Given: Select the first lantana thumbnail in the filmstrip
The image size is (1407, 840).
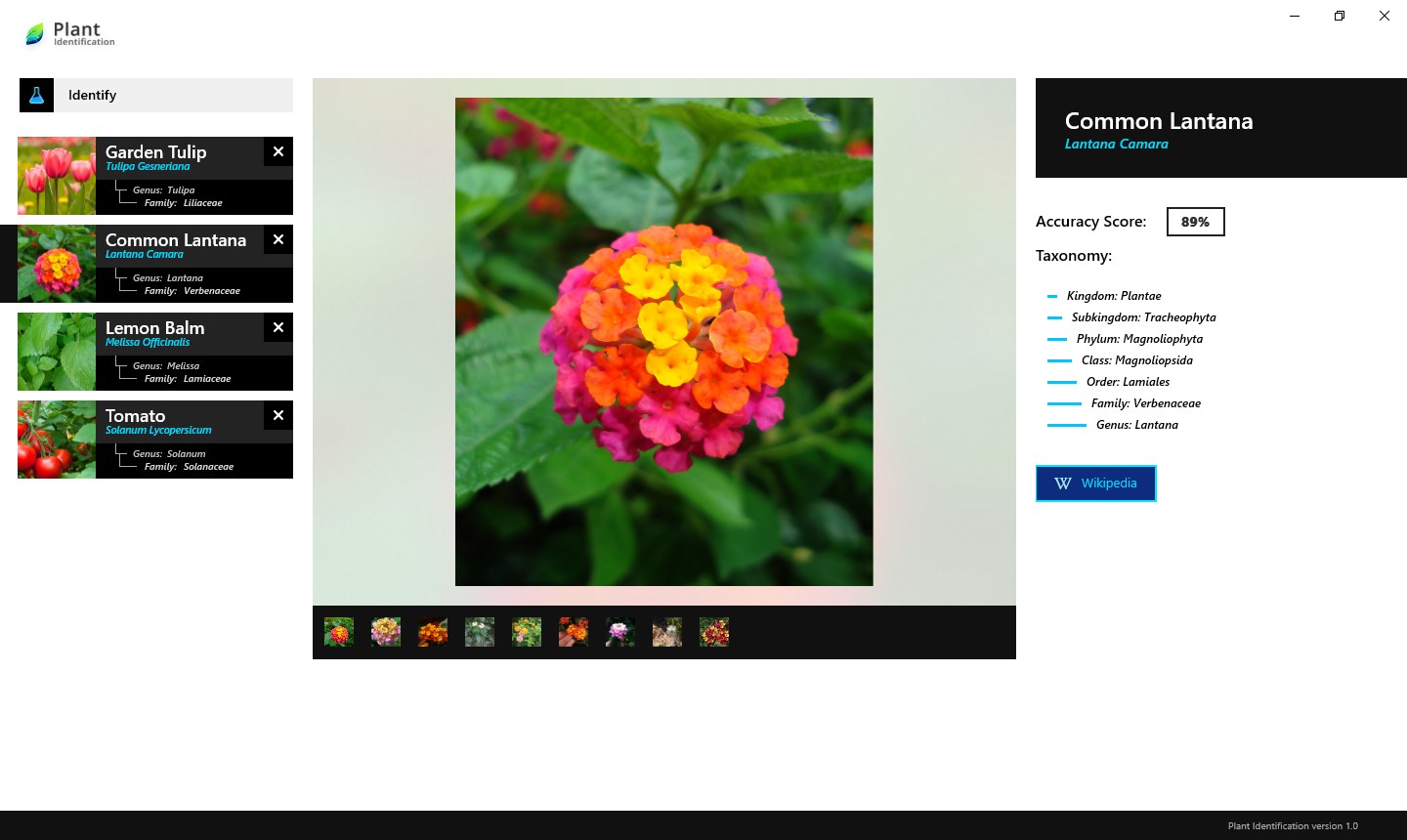Looking at the screenshot, I should pyautogui.click(x=338, y=632).
